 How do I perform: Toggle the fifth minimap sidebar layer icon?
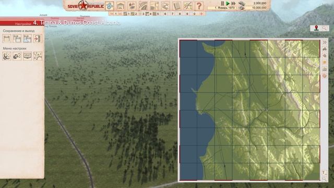[x=324, y=69]
